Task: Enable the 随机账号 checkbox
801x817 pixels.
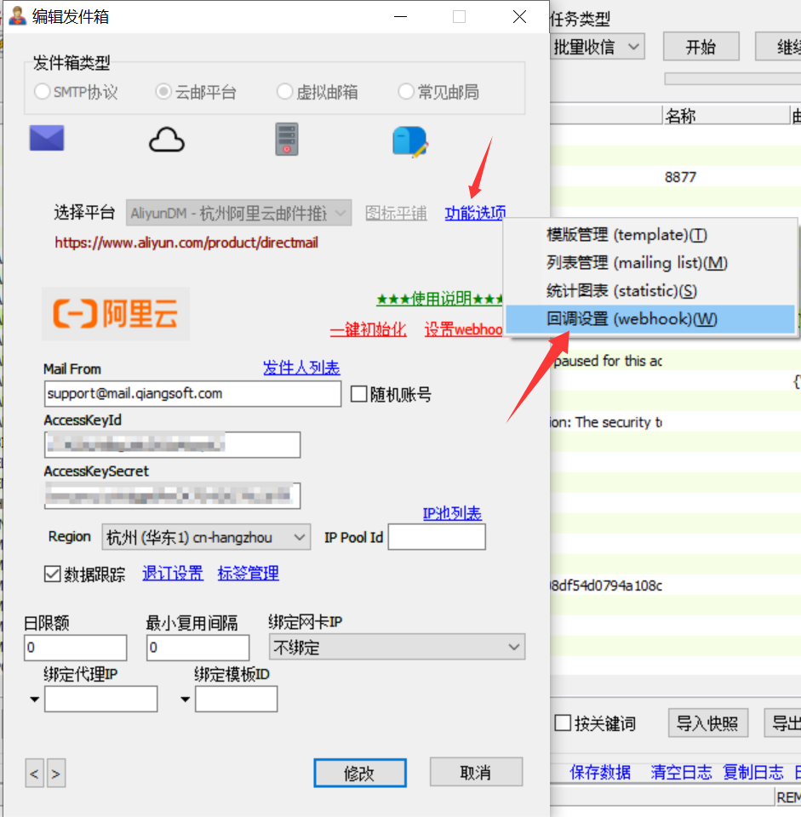Action: [x=358, y=394]
